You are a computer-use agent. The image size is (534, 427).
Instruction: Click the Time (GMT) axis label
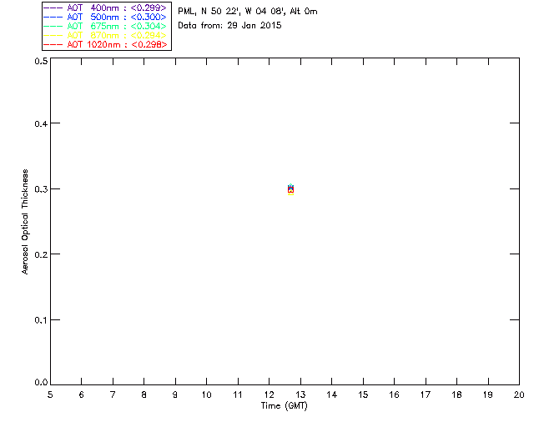pos(284,406)
